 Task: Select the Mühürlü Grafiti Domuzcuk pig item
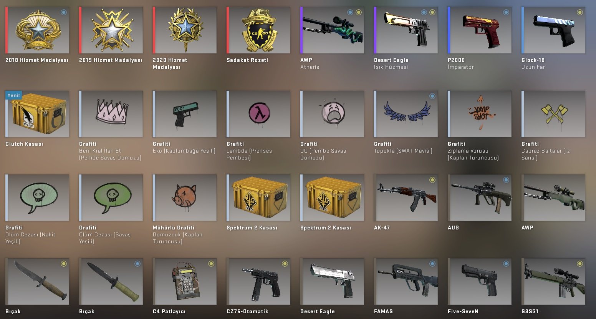tap(185, 198)
